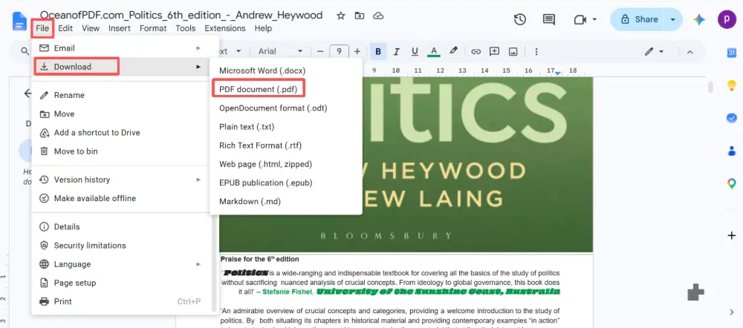Click the Share button

click(639, 19)
